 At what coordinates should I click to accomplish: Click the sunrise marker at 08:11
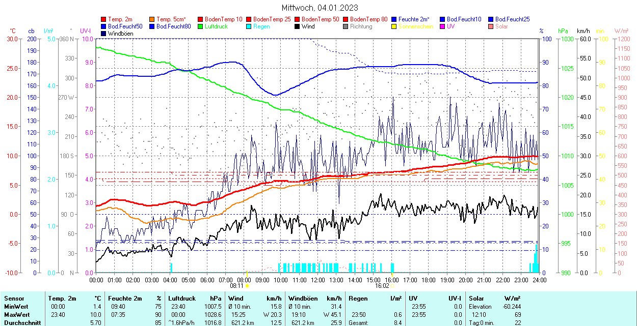pos(247,286)
